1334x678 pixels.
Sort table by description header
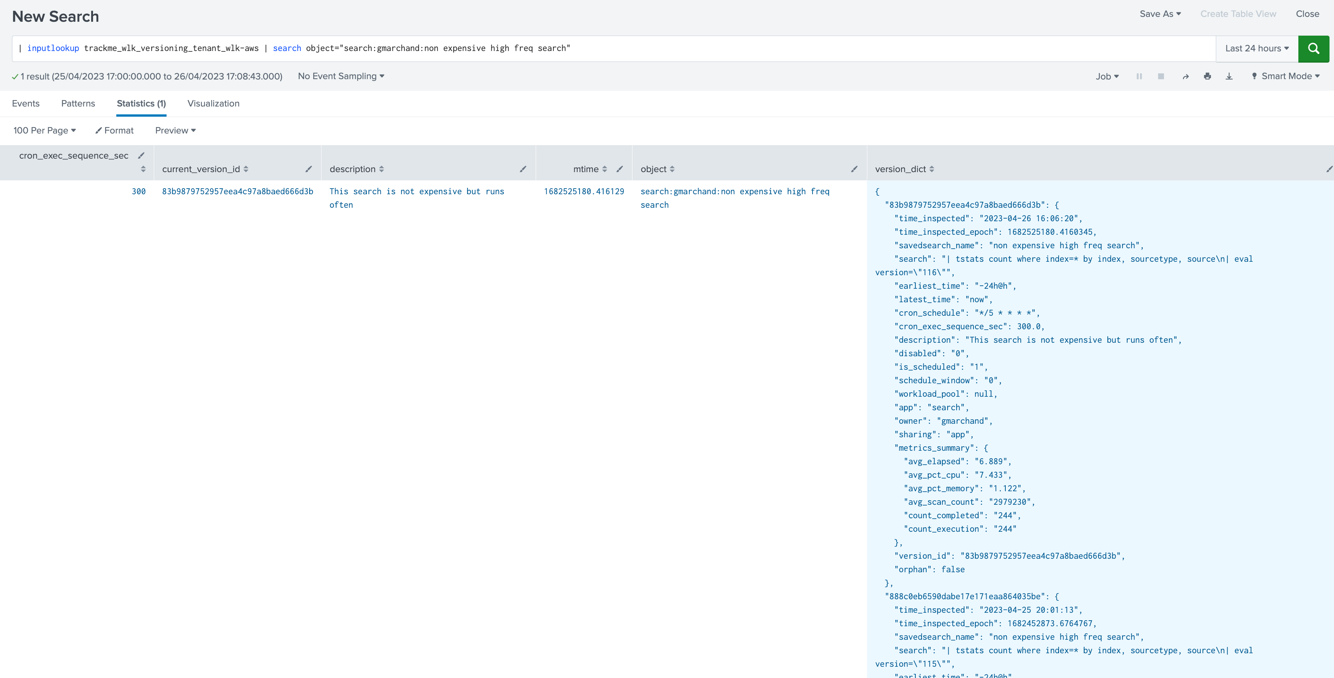pos(357,169)
